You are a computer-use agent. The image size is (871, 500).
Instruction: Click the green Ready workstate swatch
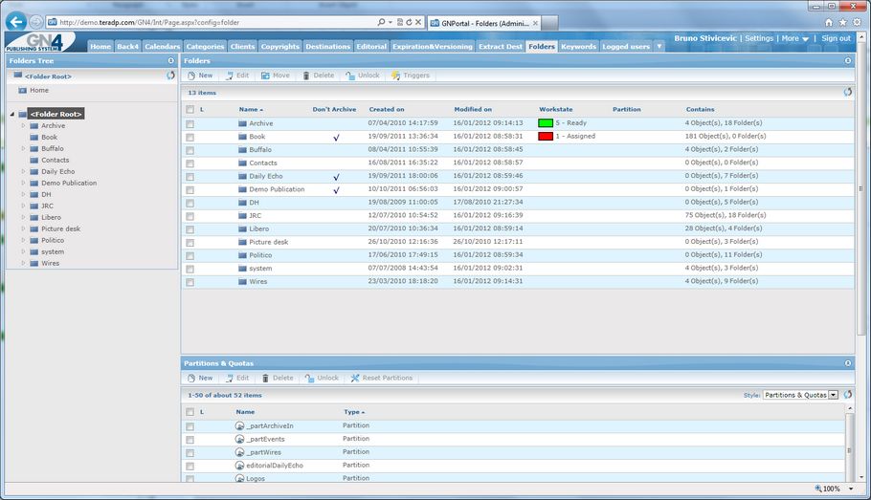(546, 123)
